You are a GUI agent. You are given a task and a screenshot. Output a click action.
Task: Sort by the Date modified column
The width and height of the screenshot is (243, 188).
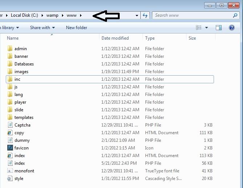[115, 38]
